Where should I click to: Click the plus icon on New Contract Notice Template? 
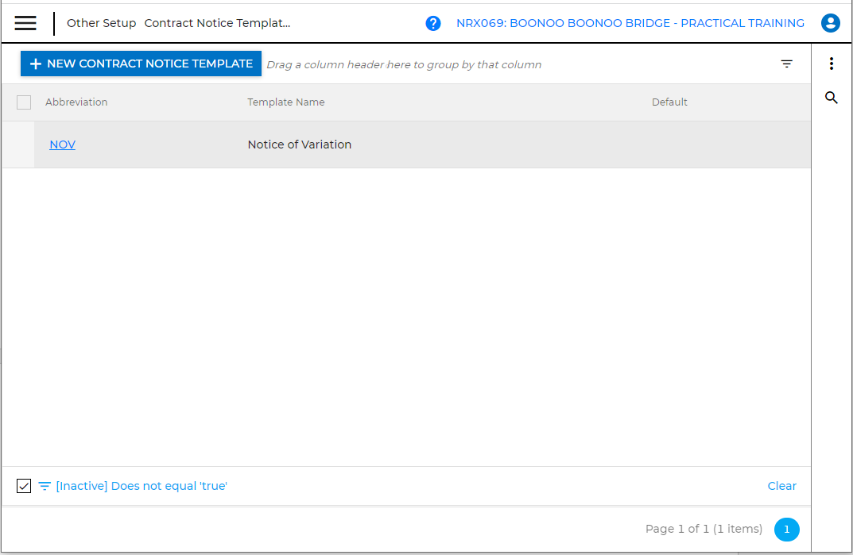coord(35,64)
